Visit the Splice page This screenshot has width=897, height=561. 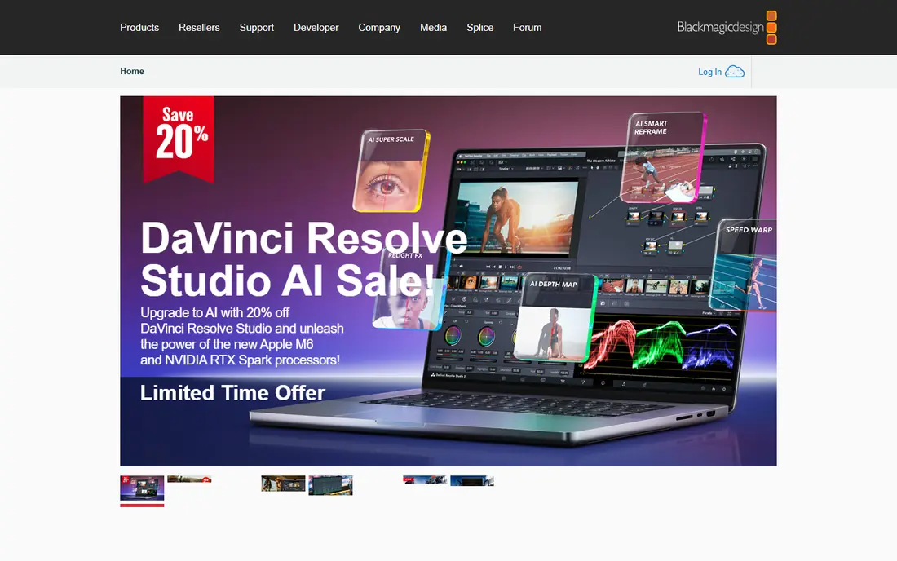[479, 28]
